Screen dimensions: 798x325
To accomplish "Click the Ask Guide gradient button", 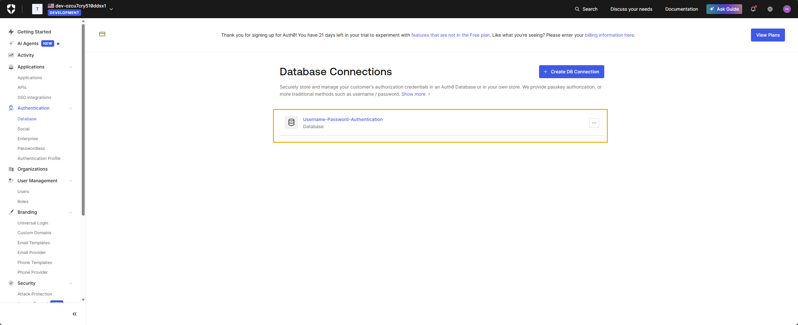I will coord(724,9).
